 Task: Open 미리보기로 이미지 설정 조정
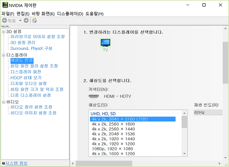pyautogui.click(x=38, y=37)
